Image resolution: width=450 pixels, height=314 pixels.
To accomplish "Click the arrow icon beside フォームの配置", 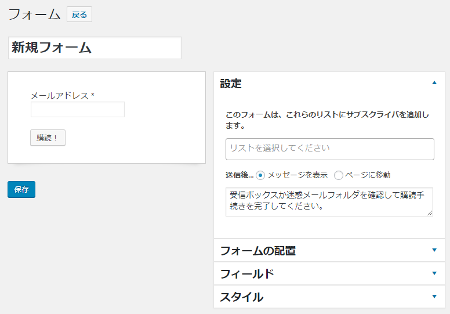I will point(434,250).
